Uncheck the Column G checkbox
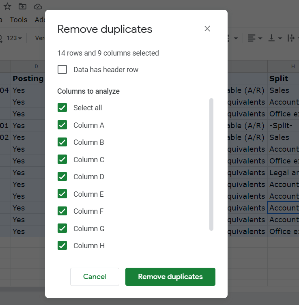The image size is (299, 305). (62, 228)
